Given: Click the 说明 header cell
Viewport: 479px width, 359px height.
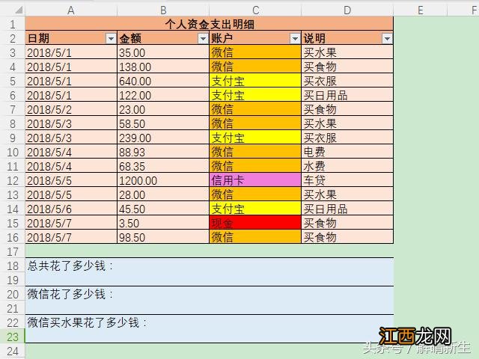Looking at the screenshot, I should [x=347, y=38].
